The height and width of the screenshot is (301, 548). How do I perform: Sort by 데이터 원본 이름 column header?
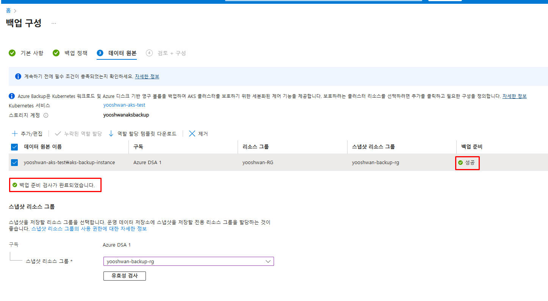tap(43, 147)
